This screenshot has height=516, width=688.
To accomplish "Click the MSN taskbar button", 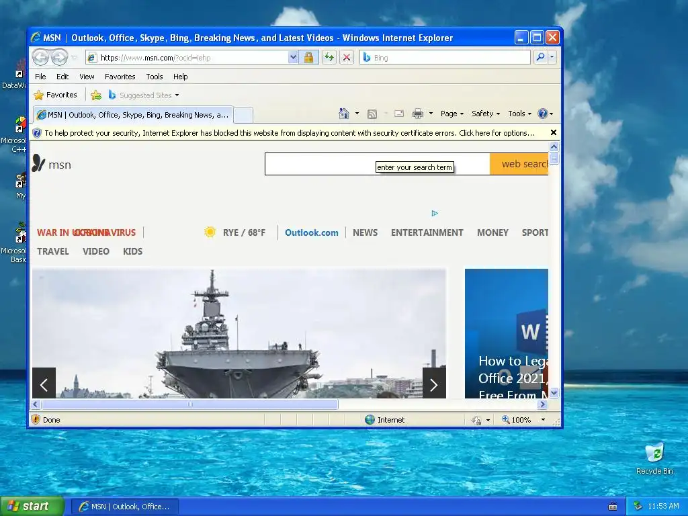I will tap(124, 507).
